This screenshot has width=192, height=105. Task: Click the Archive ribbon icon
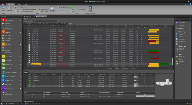[60, 11]
